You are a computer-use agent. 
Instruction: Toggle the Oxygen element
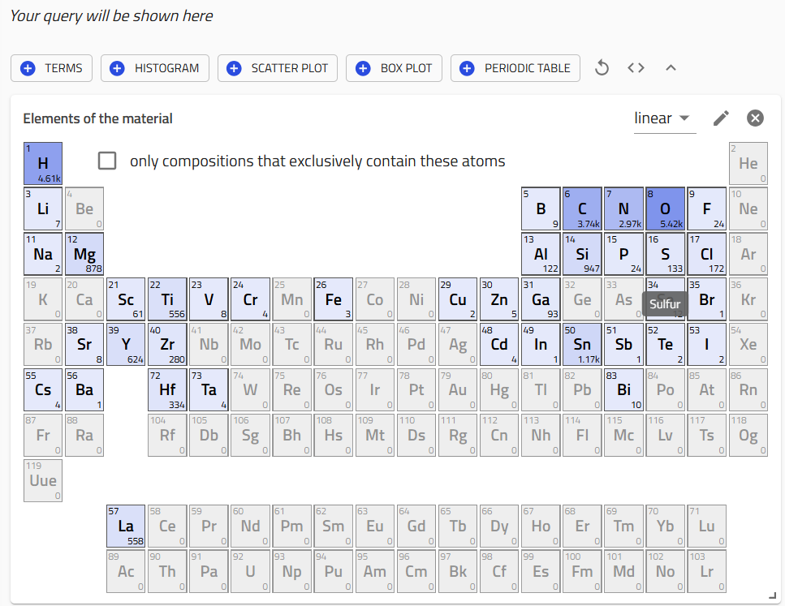tap(665, 208)
